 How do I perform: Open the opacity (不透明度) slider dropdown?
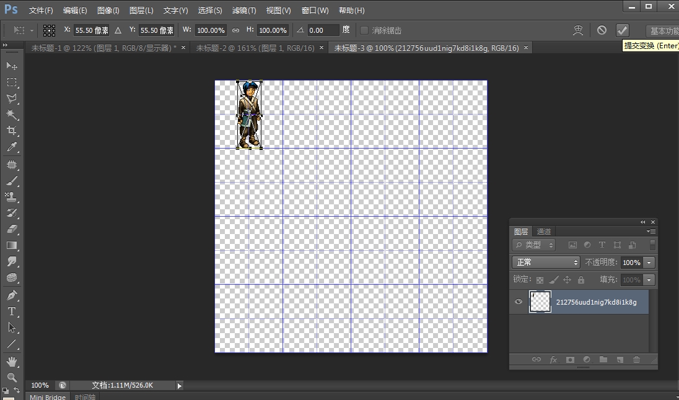[649, 263]
